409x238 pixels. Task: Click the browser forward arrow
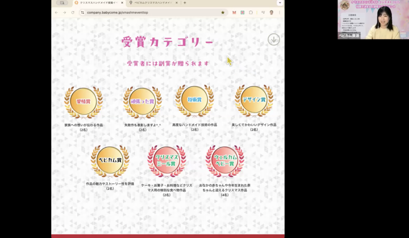click(64, 12)
